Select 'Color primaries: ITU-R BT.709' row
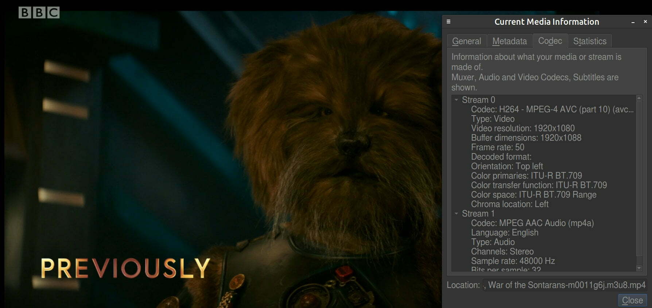This screenshot has height=308, width=652. pyautogui.click(x=544, y=175)
